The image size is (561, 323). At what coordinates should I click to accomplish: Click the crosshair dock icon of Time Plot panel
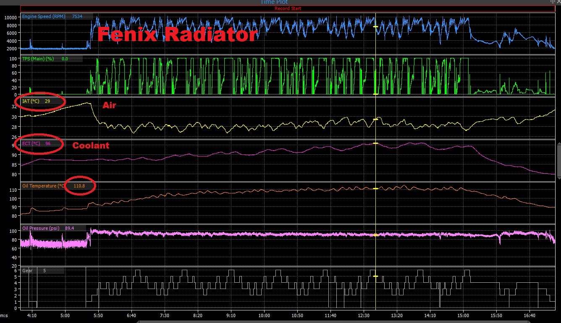(553, 2)
